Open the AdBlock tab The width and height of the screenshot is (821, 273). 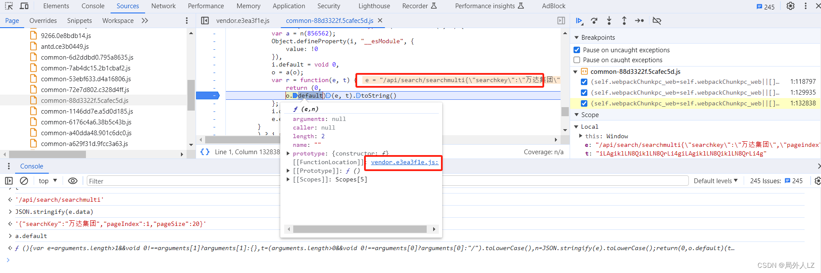[554, 6]
